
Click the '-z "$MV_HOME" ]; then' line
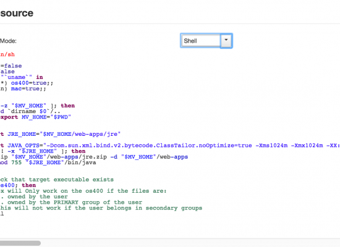pyautogui.click(x=37, y=106)
